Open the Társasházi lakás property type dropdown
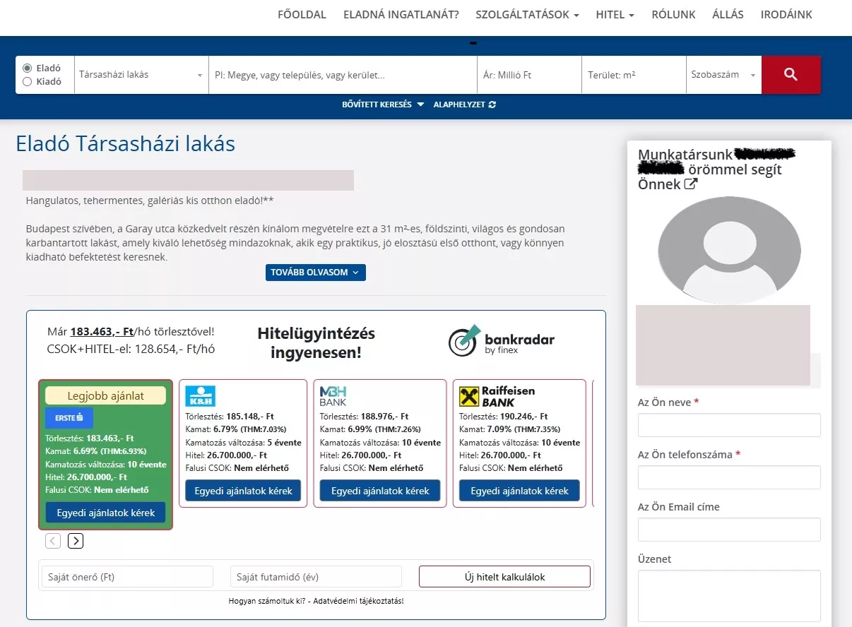 141,75
